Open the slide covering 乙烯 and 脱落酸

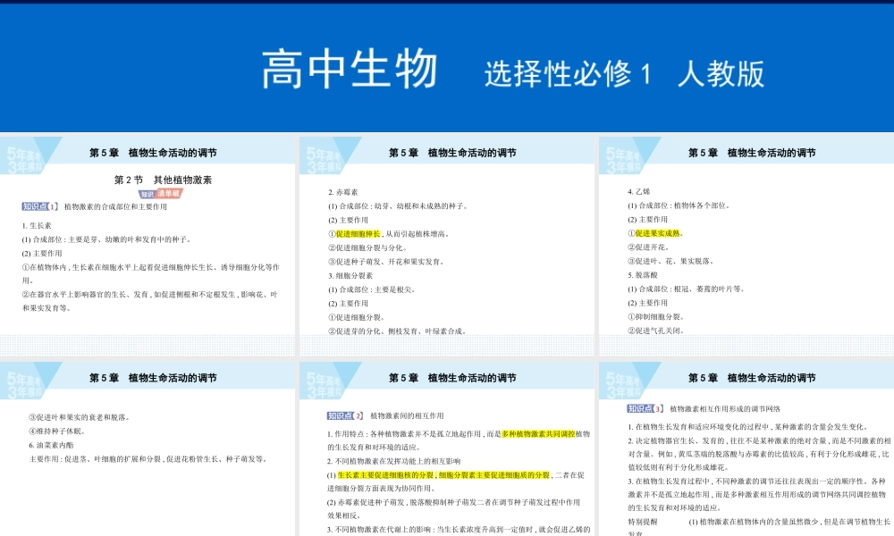[x=746, y=246]
